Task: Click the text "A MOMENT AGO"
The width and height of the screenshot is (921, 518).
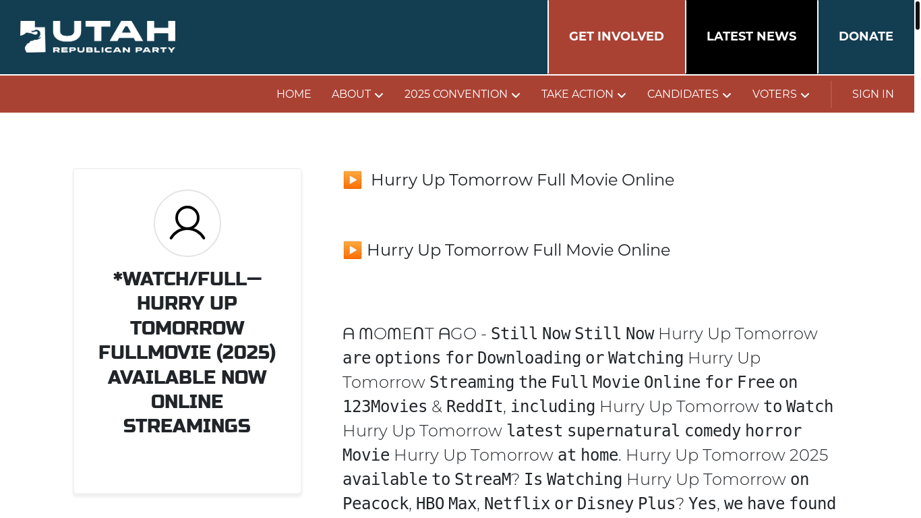Action: 409,334
